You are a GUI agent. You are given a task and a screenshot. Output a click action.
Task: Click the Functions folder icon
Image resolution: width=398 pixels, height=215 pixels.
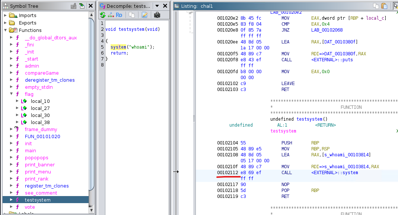13,30
